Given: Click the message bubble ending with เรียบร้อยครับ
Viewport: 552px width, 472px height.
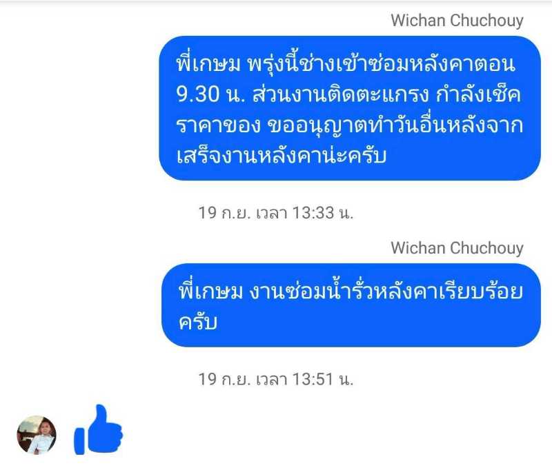Looking at the screenshot, I should click(351, 305).
